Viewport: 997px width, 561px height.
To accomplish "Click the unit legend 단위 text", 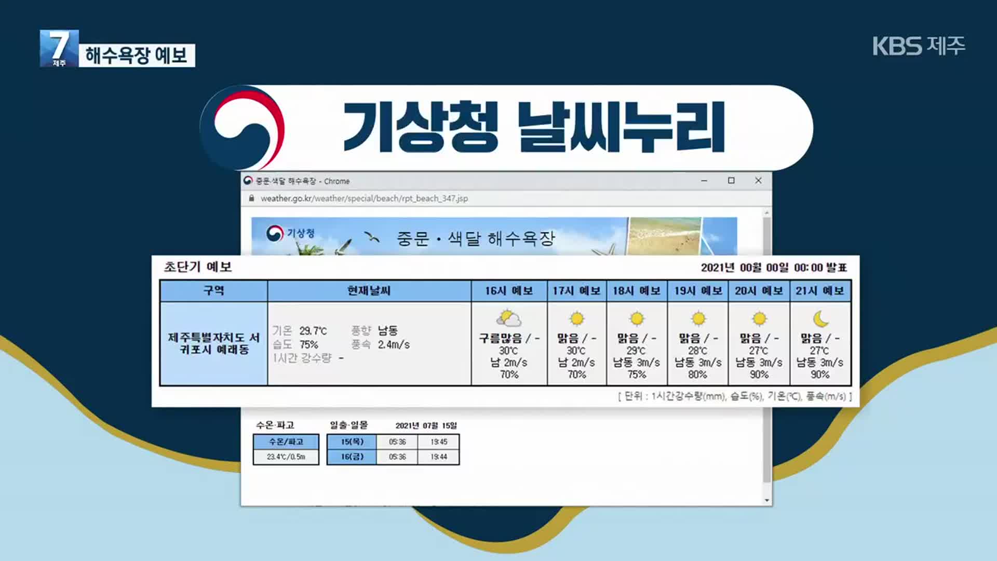I will click(735, 396).
